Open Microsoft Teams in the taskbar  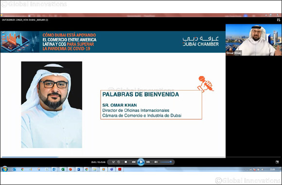coord(112,169)
